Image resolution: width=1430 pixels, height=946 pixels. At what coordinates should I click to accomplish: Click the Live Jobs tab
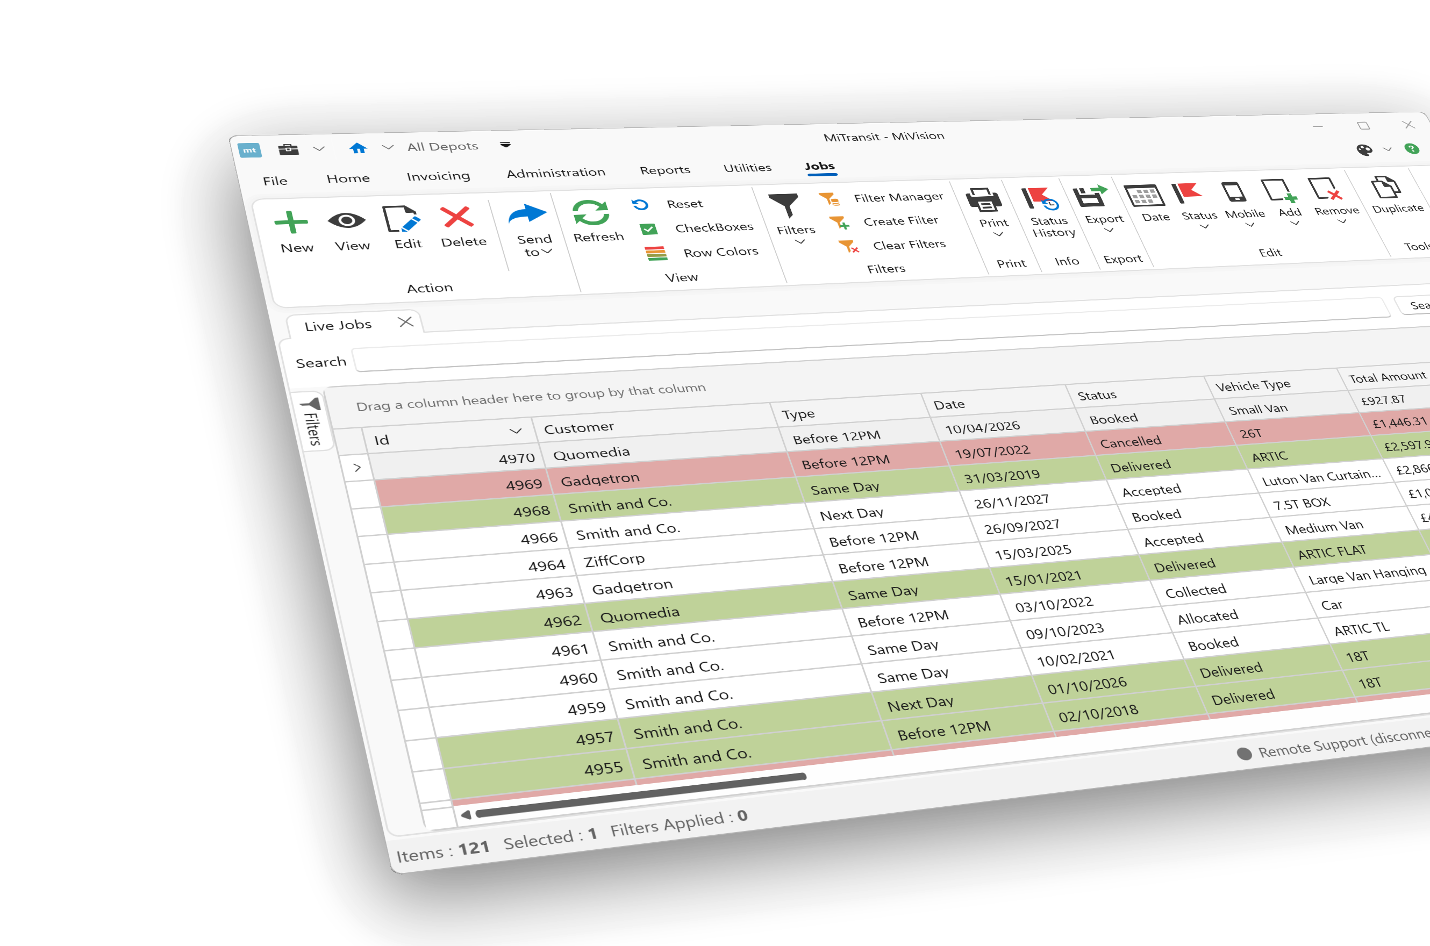click(x=339, y=324)
